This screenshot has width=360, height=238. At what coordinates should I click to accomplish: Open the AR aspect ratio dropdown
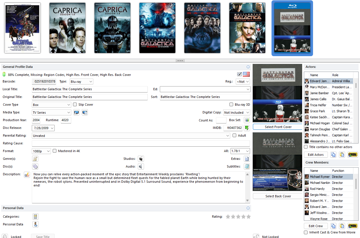click(240, 151)
